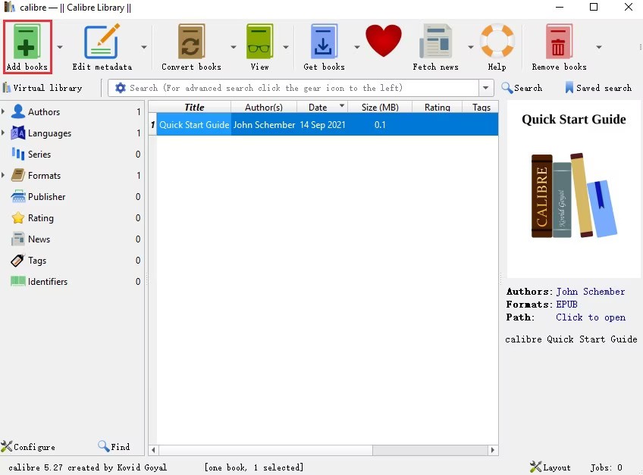Click the 0.1 size cell
Screen dimensions: 643x475
tap(380, 124)
